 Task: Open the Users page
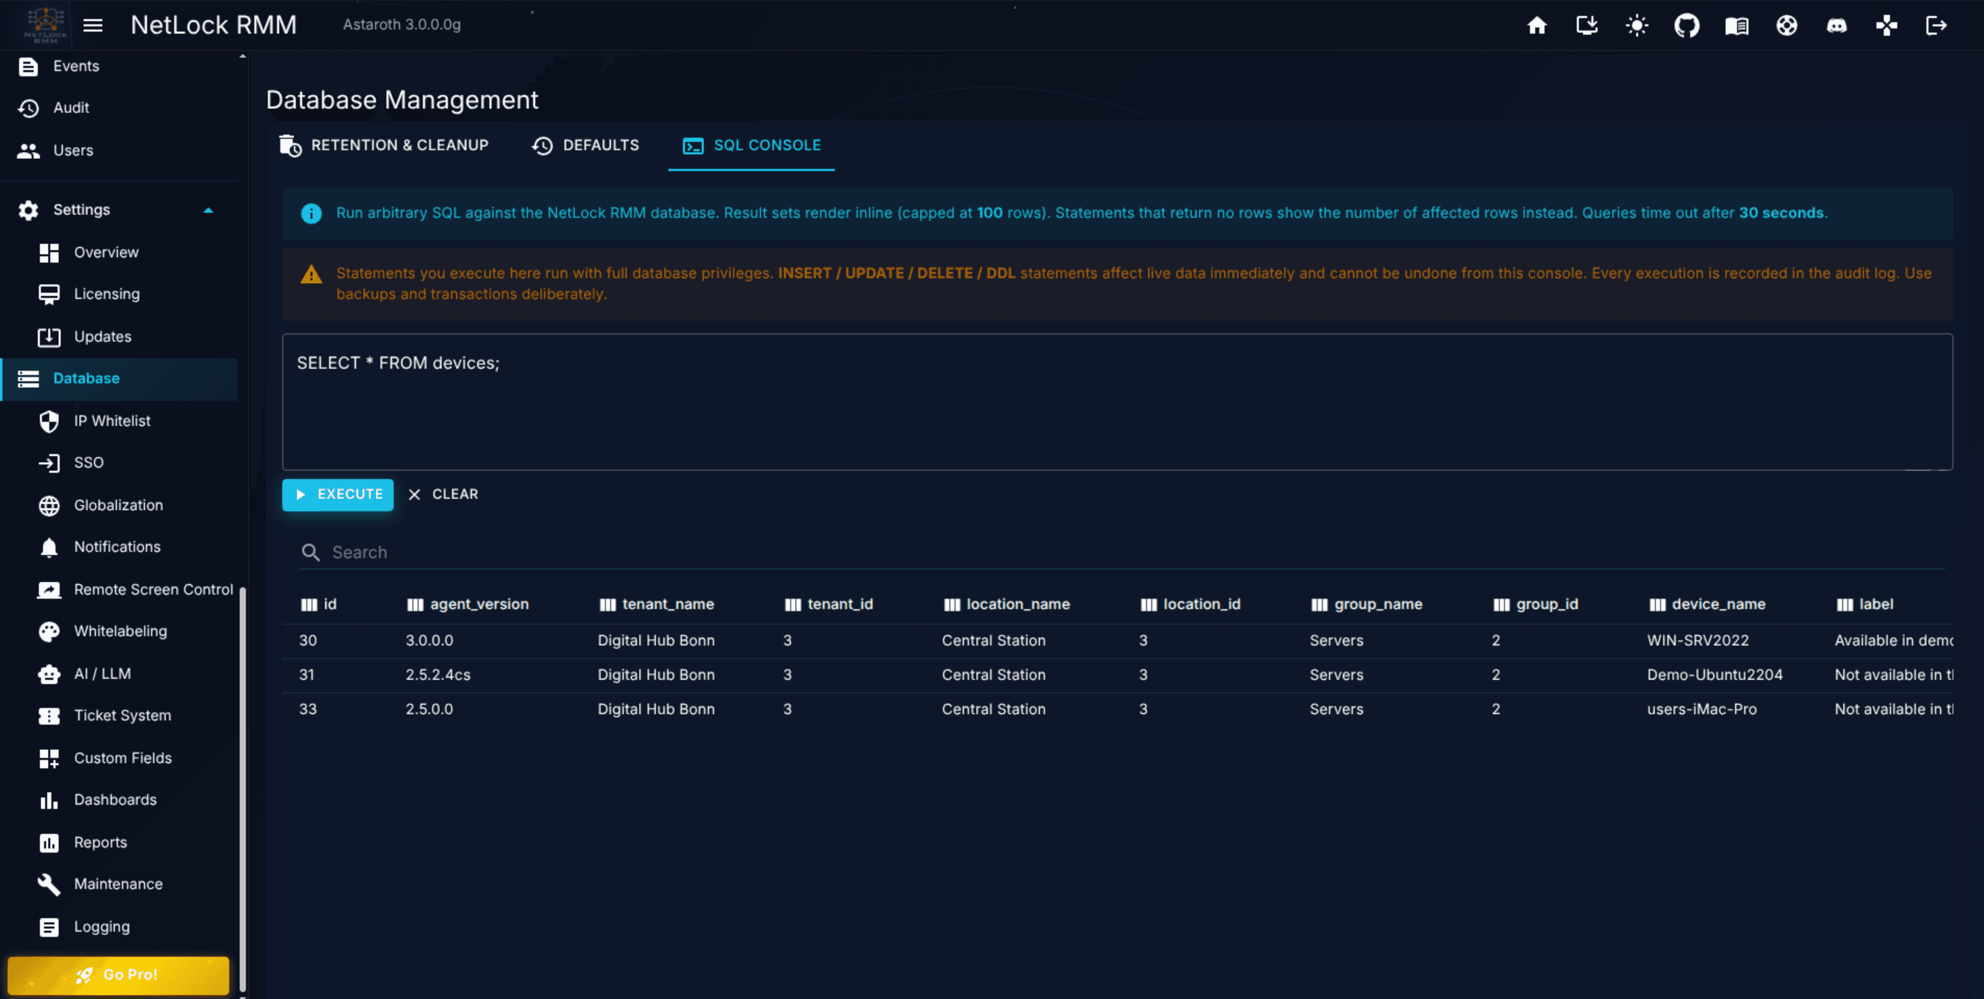click(x=119, y=150)
